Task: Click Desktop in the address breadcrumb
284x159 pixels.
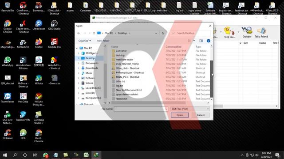Action: click(x=122, y=33)
